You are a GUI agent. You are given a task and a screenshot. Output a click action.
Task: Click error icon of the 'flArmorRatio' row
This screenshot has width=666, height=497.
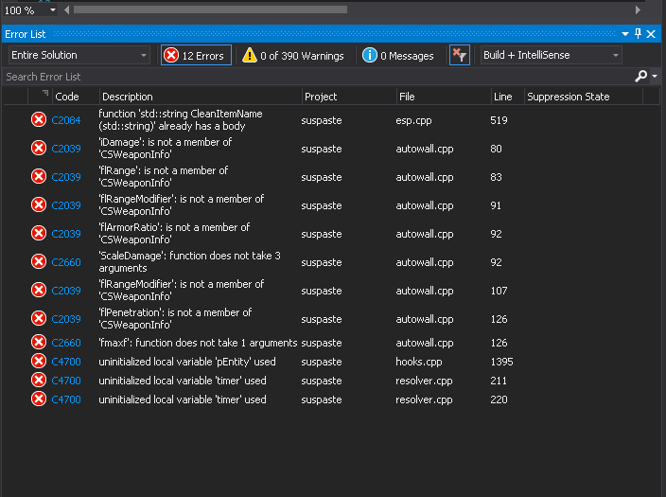click(39, 234)
